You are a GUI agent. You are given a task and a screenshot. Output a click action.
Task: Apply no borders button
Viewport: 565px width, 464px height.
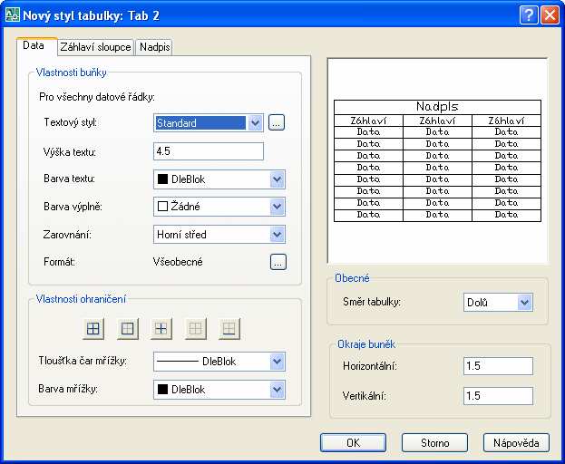click(195, 329)
